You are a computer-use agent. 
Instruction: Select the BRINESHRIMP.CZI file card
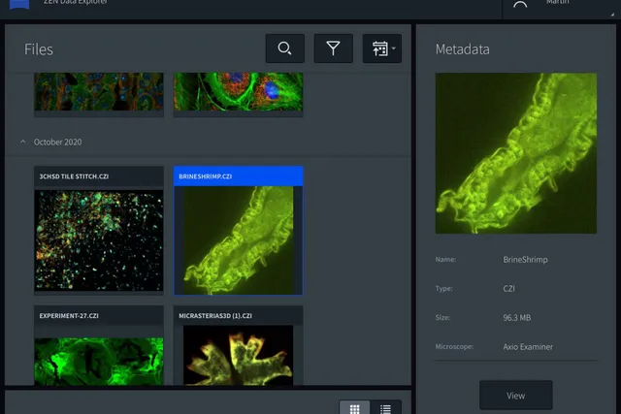coord(238,231)
